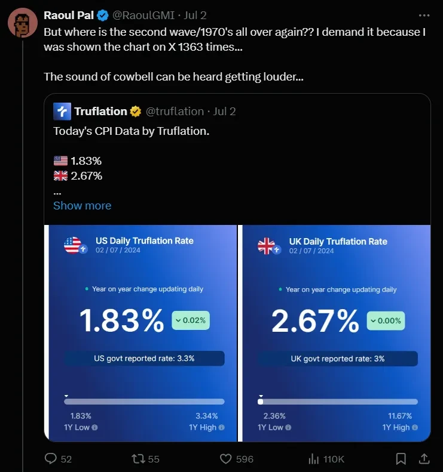This screenshot has height=472, width=443.
Task: Click the info icon beside UK 1Y High
Action: click(x=415, y=427)
